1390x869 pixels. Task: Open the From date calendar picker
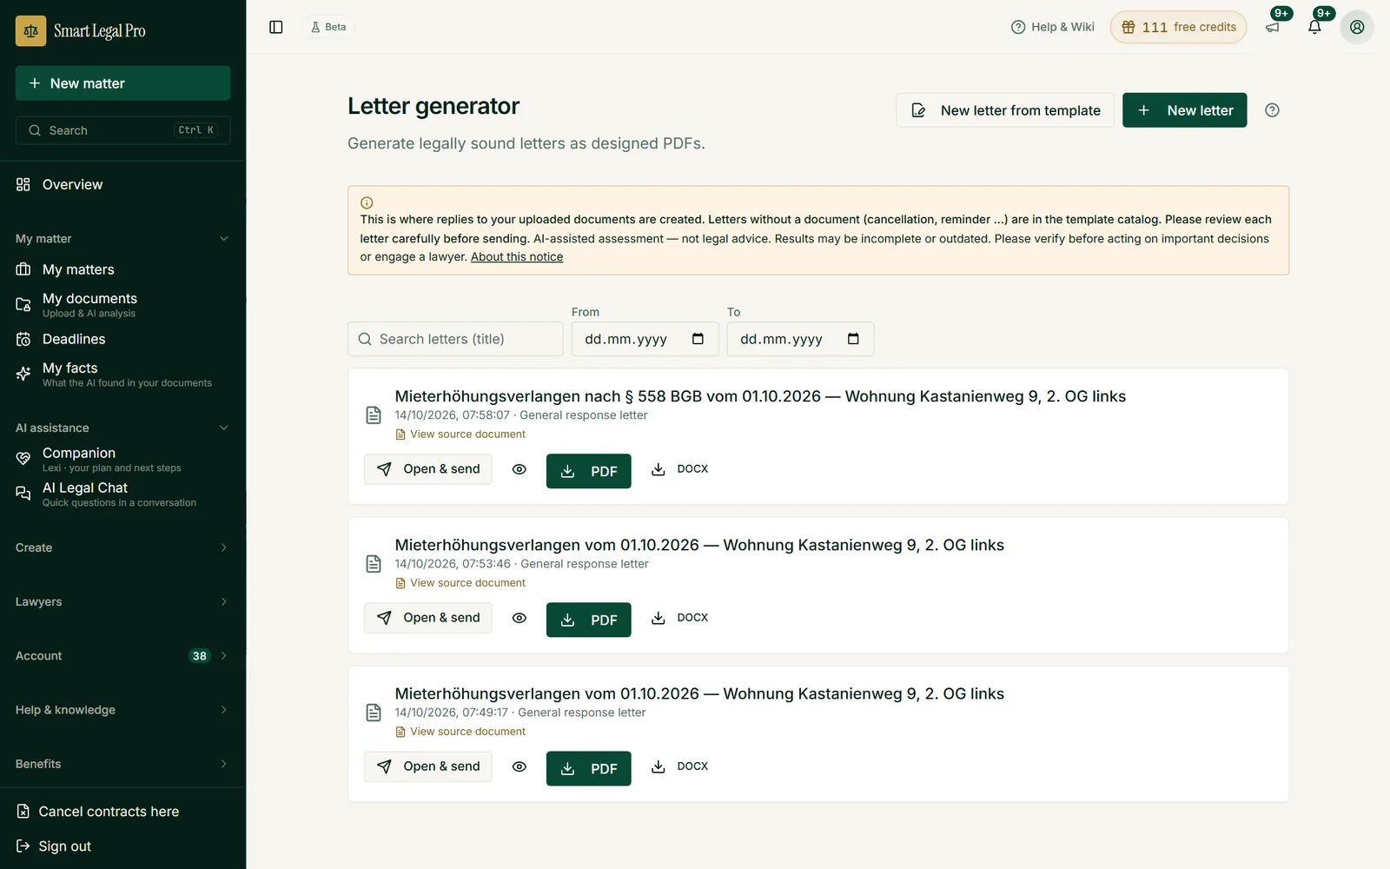(698, 339)
